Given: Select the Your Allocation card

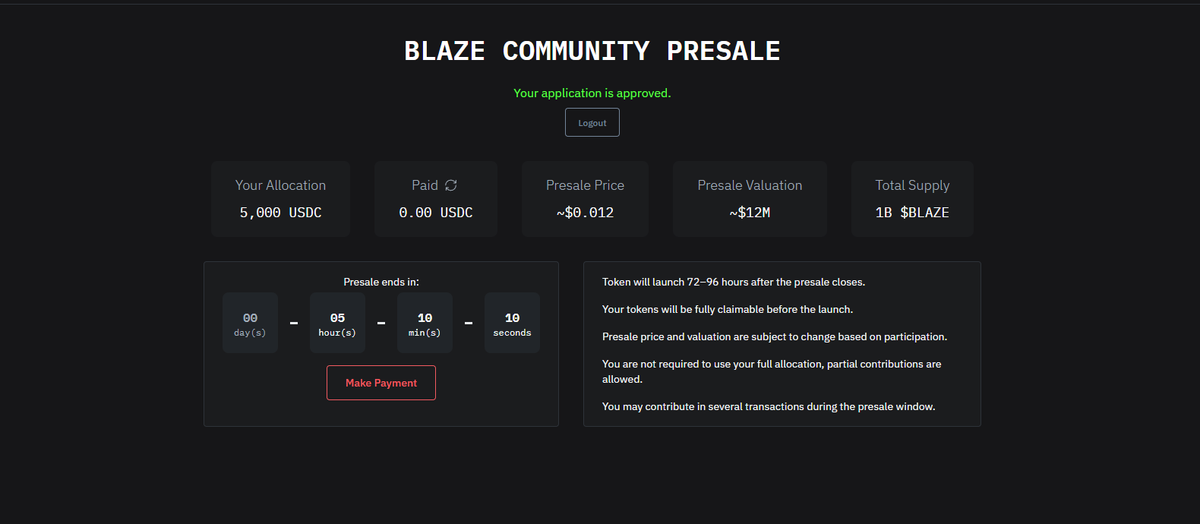Looking at the screenshot, I should tap(280, 199).
